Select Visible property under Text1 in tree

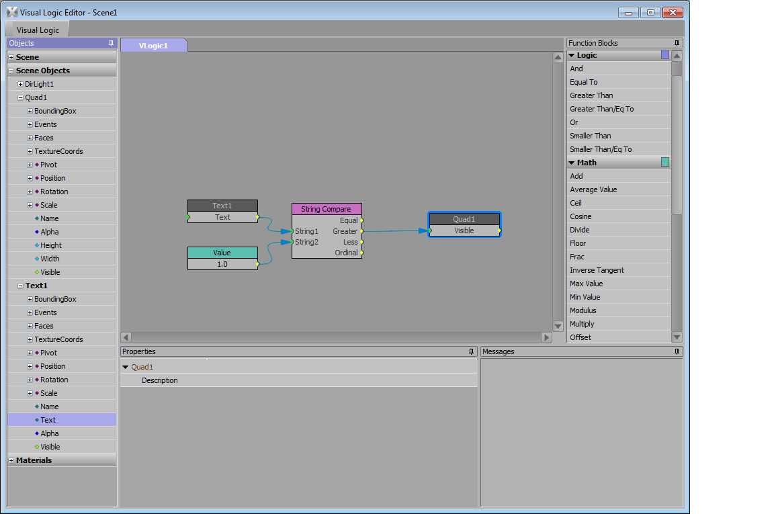click(x=50, y=447)
